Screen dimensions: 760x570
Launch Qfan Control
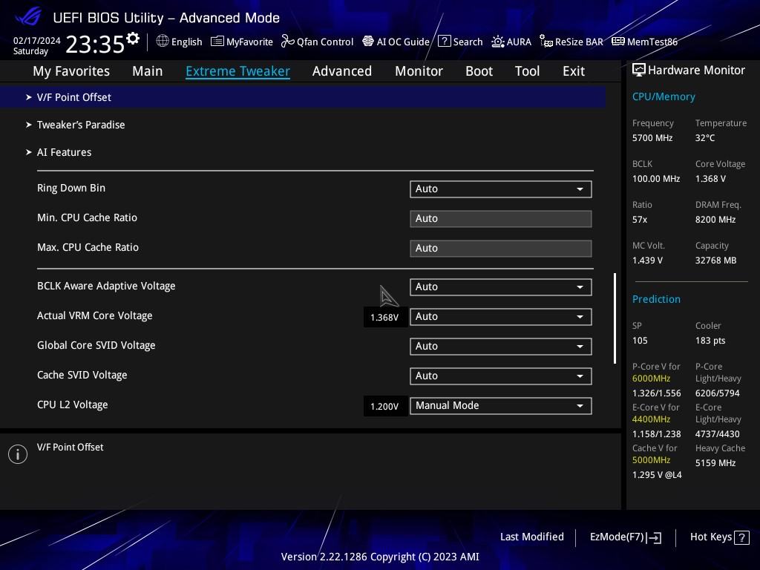click(x=317, y=42)
